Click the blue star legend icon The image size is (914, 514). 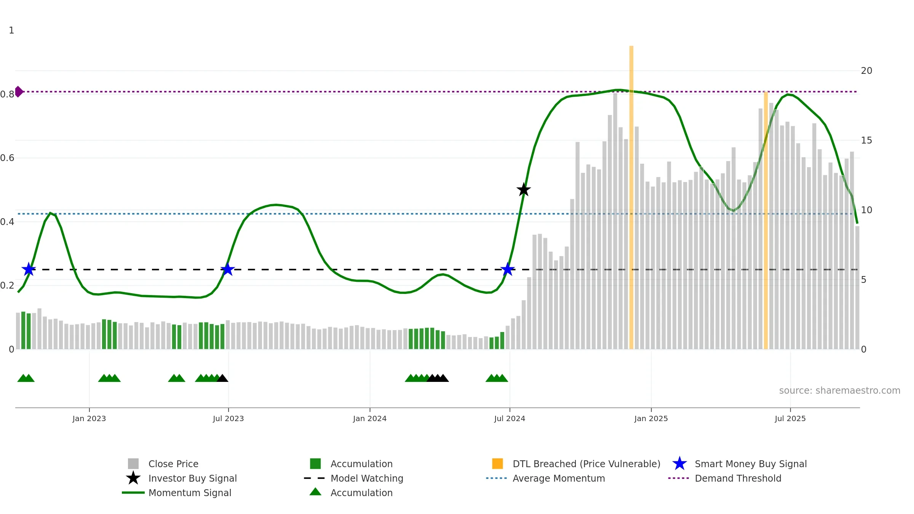click(679, 464)
